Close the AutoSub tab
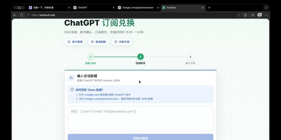 [x=202, y=8]
